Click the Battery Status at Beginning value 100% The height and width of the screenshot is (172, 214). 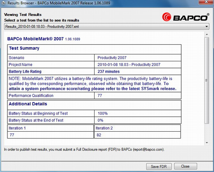pos(103,113)
